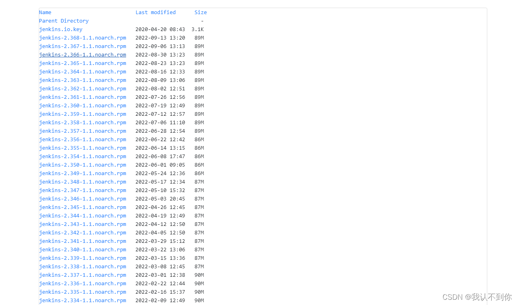Open jenkins-2.335-1.1.noarch.rpm

tap(82, 292)
